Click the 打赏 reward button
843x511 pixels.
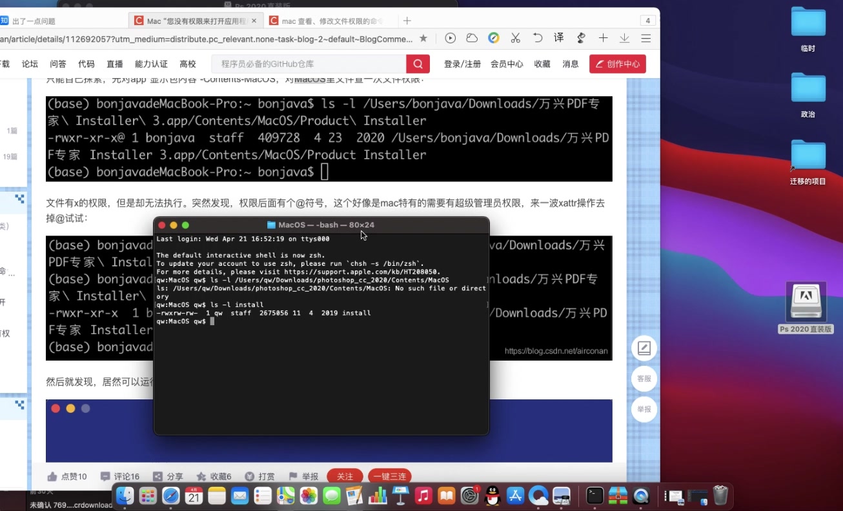click(x=260, y=477)
